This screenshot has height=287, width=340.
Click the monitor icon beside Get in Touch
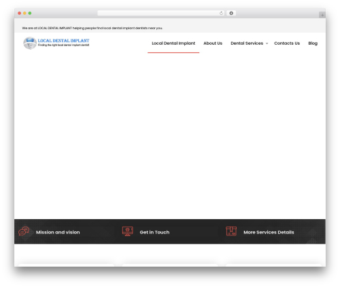(x=128, y=231)
